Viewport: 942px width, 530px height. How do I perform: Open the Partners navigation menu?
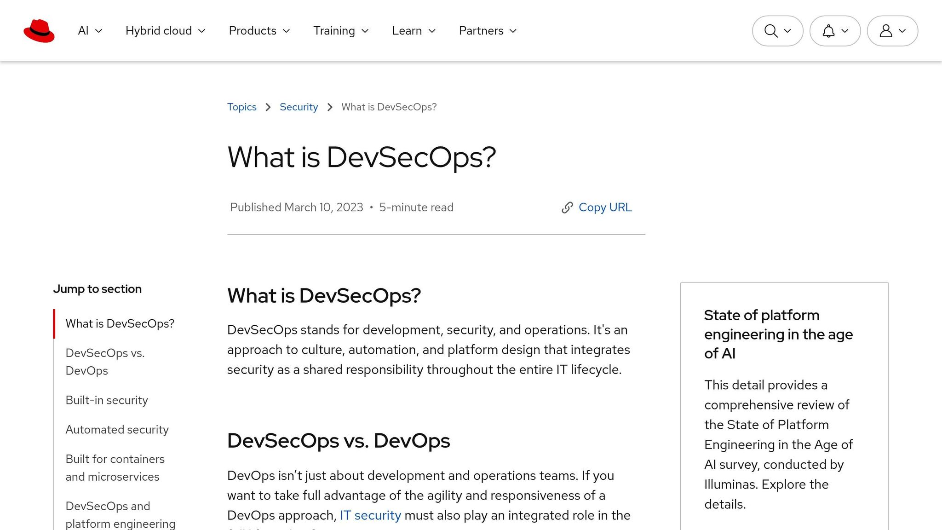[488, 31]
